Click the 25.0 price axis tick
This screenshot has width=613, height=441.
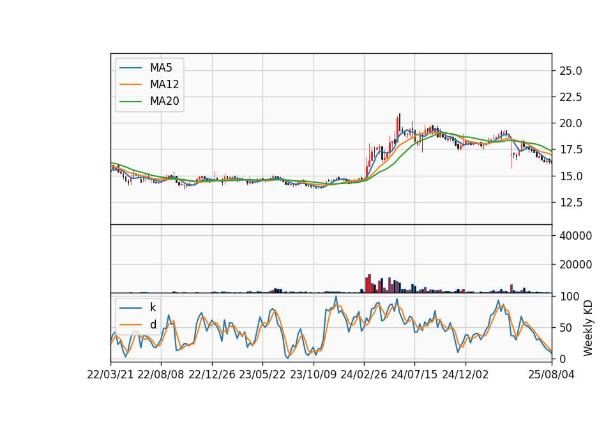click(x=571, y=71)
